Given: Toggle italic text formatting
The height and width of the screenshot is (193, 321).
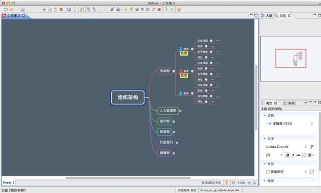Looking at the screenshot, I should 293,155.
